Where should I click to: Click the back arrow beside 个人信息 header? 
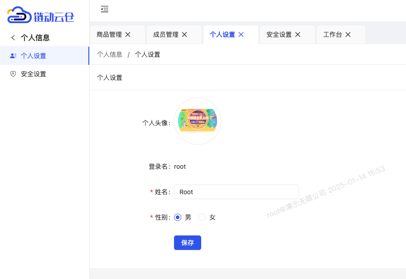tap(13, 38)
